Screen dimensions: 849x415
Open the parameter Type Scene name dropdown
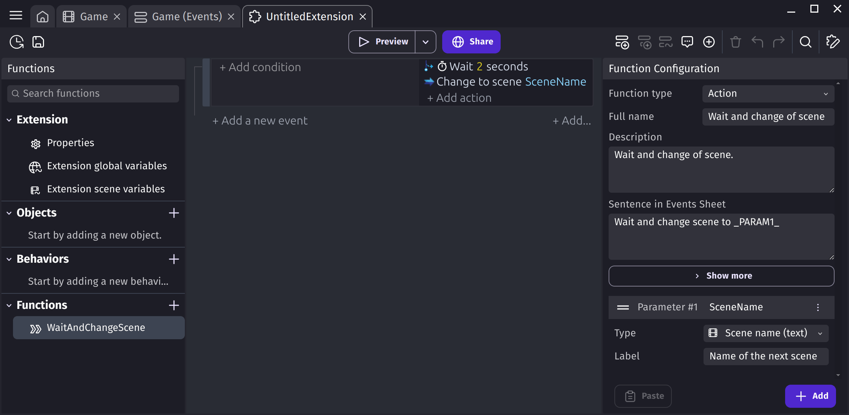click(x=766, y=333)
